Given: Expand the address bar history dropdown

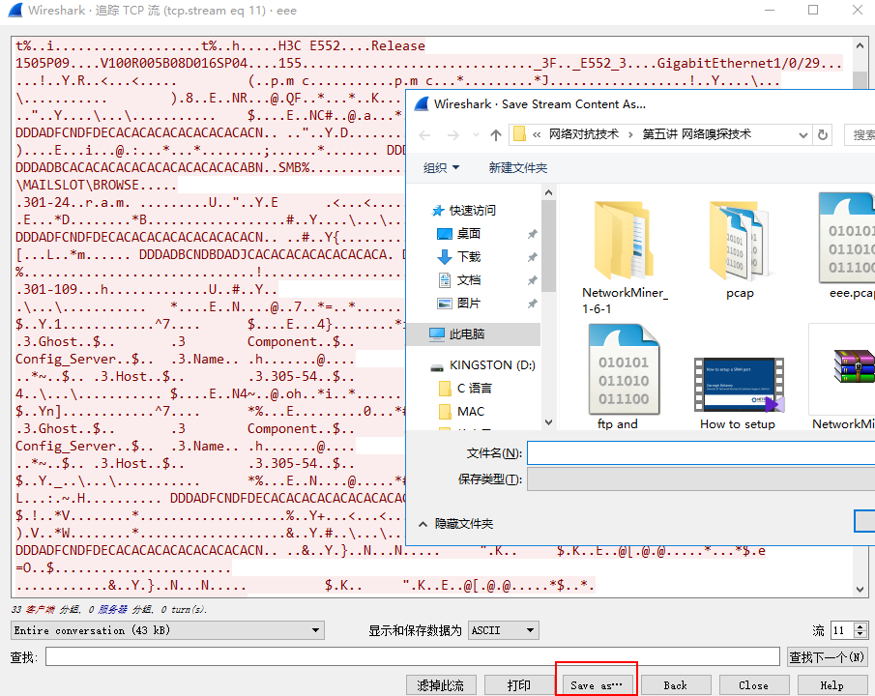Looking at the screenshot, I should tap(803, 135).
